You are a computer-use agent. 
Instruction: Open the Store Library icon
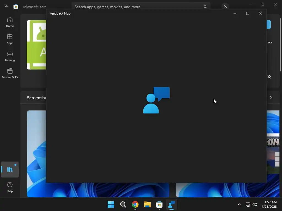[x=10, y=169]
